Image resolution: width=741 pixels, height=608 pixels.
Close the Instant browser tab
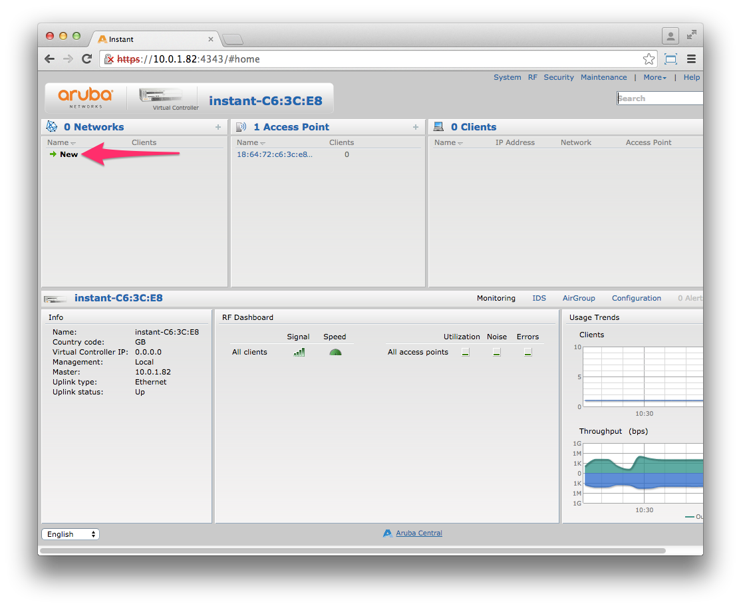[x=211, y=39]
